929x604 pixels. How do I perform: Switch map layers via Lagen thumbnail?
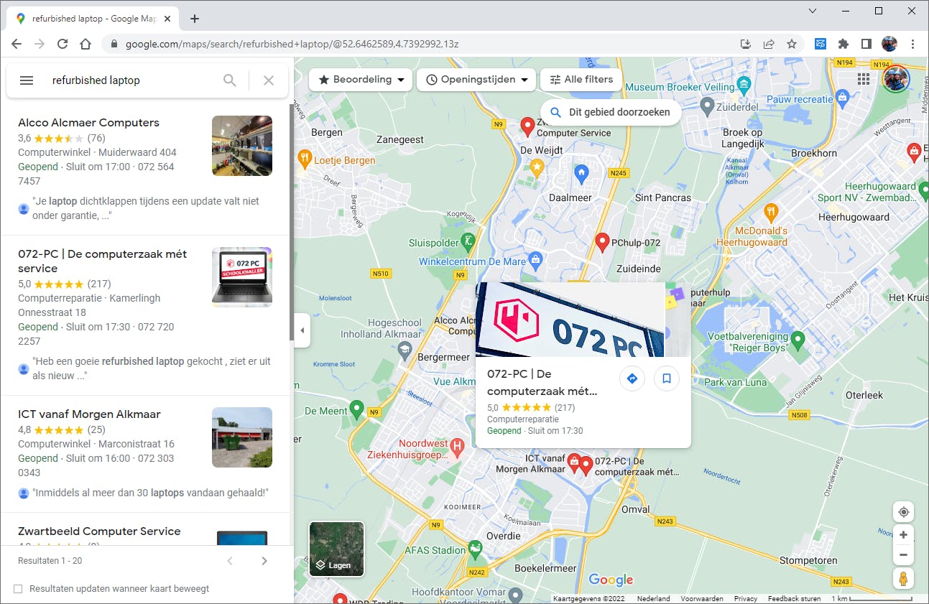[336, 549]
